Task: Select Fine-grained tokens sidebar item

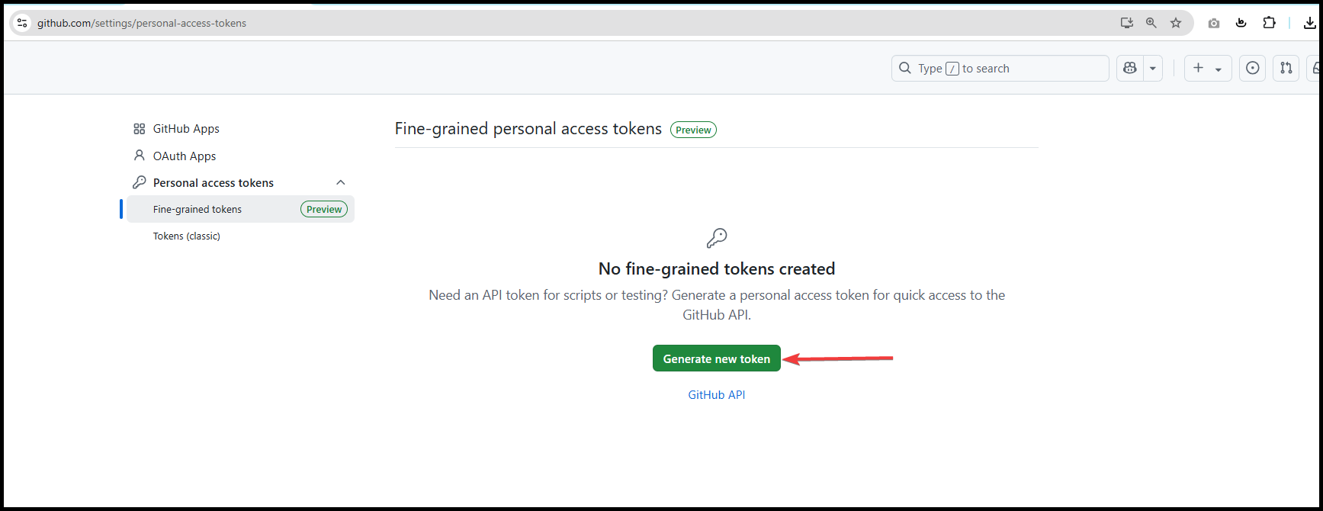Action: click(x=240, y=209)
